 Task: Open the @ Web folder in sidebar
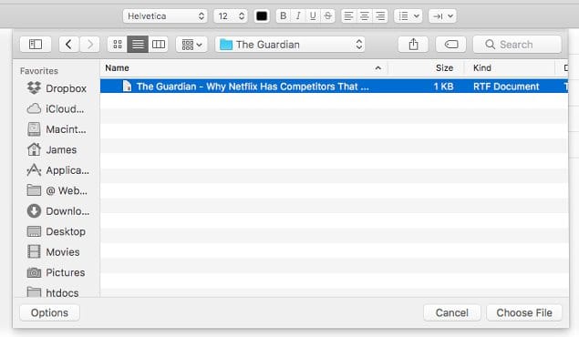pyautogui.click(x=57, y=190)
